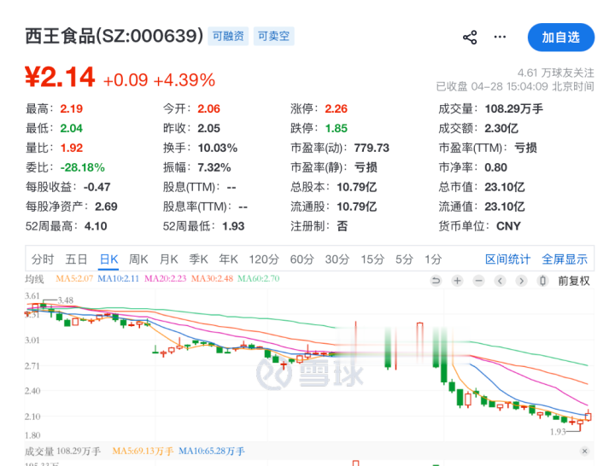The image size is (615, 466).
Task: Click the 今开 value 2.06
Action: click(x=208, y=108)
